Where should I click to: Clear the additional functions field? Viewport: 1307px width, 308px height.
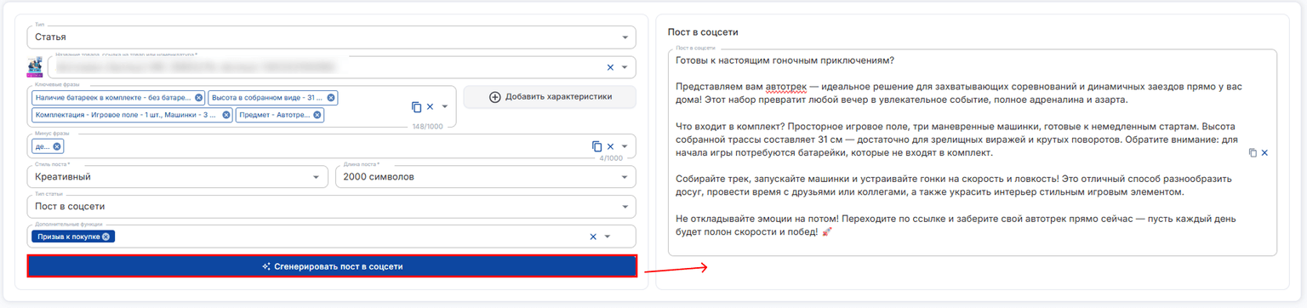click(593, 237)
